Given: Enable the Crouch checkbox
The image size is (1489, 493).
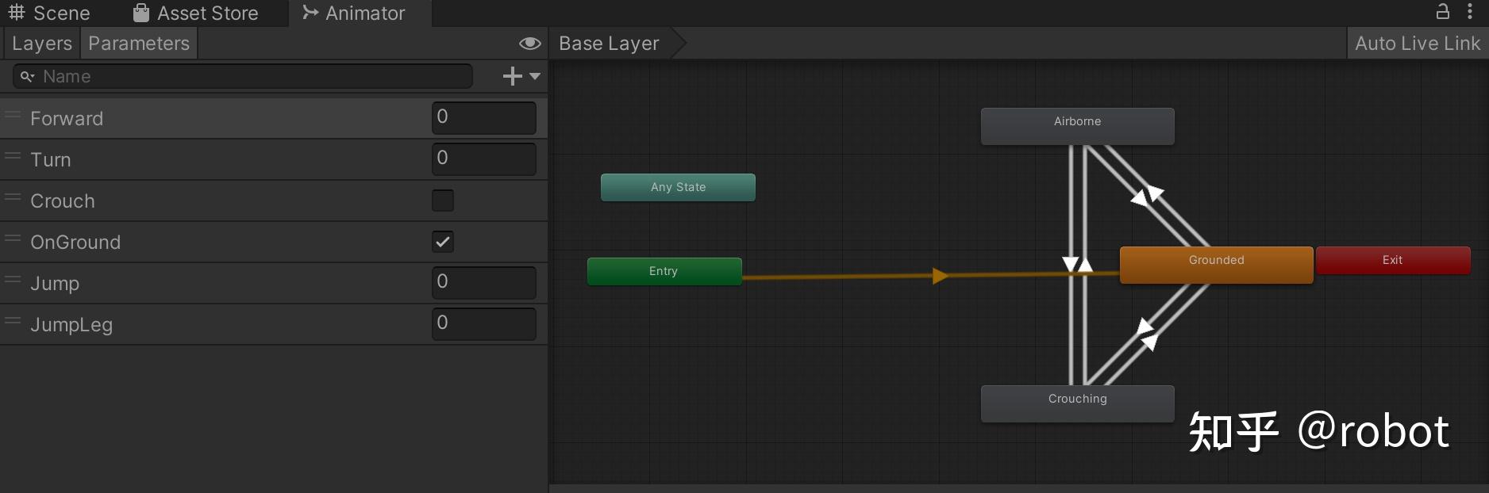Looking at the screenshot, I should pos(443,201).
